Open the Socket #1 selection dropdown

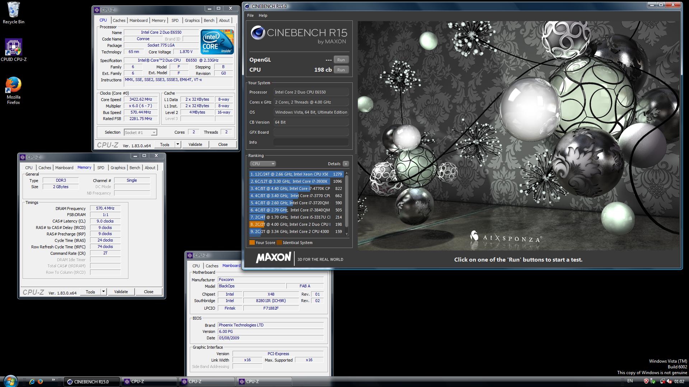[x=140, y=133]
